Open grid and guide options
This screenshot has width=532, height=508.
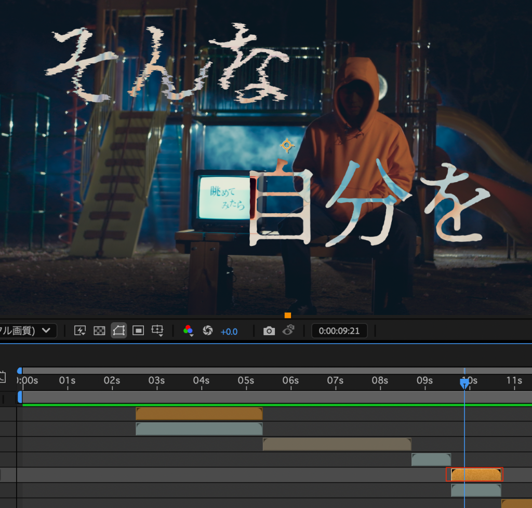pyautogui.click(x=157, y=331)
